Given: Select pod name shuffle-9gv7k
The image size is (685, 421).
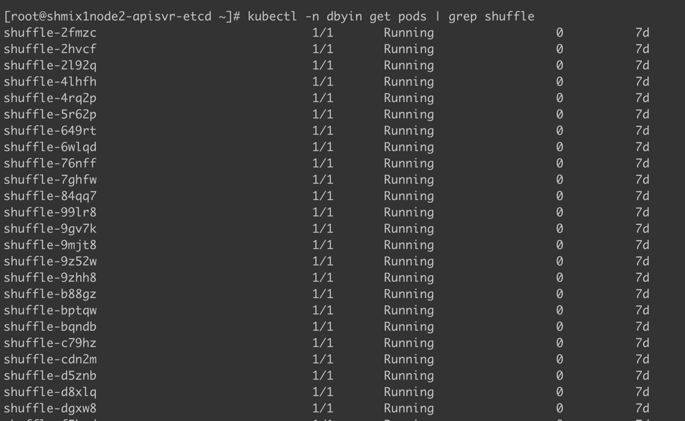Looking at the screenshot, I should [50, 229].
